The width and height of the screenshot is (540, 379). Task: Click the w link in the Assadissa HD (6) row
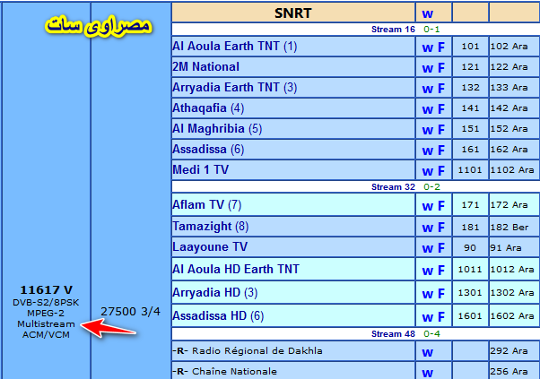click(x=427, y=317)
